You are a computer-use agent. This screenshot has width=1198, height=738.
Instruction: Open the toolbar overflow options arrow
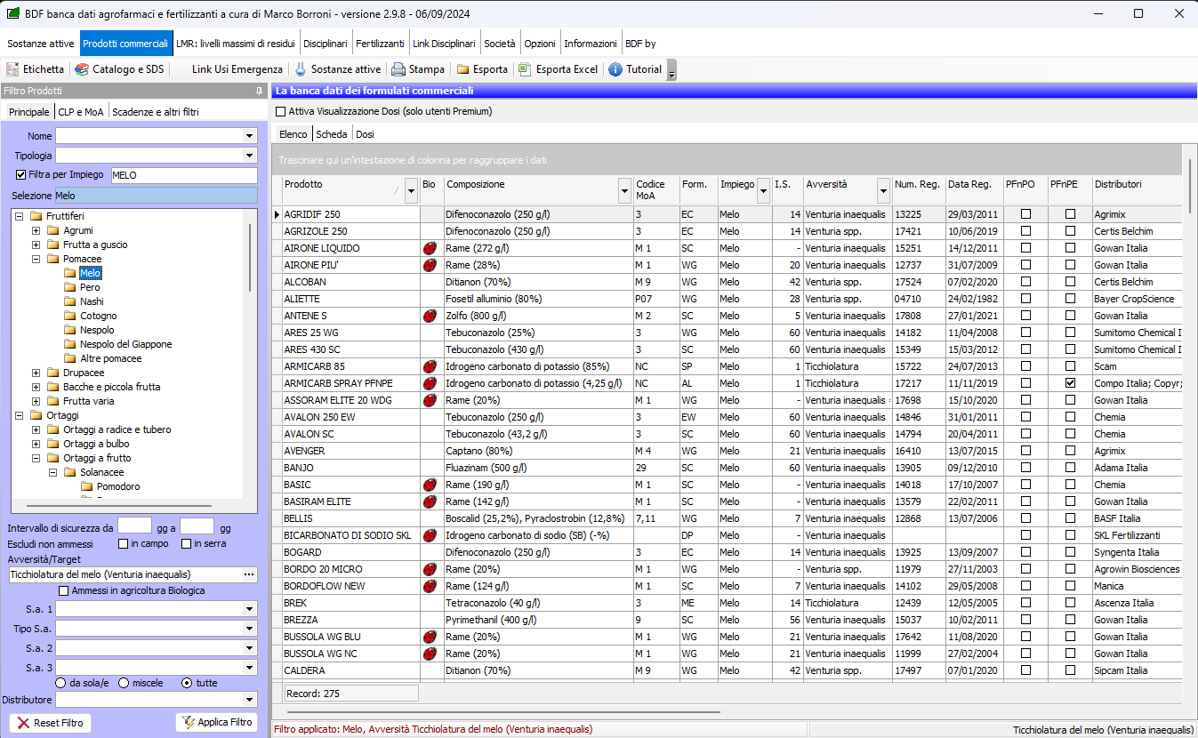[x=671, y=71]
